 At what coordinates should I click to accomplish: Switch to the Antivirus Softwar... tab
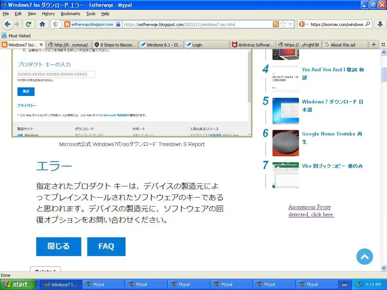point(253,45)
